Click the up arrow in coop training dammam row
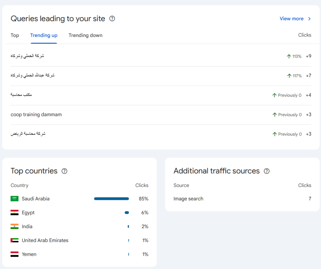The height and width of the screenshot is (269, 321). [x=275, y=114]
